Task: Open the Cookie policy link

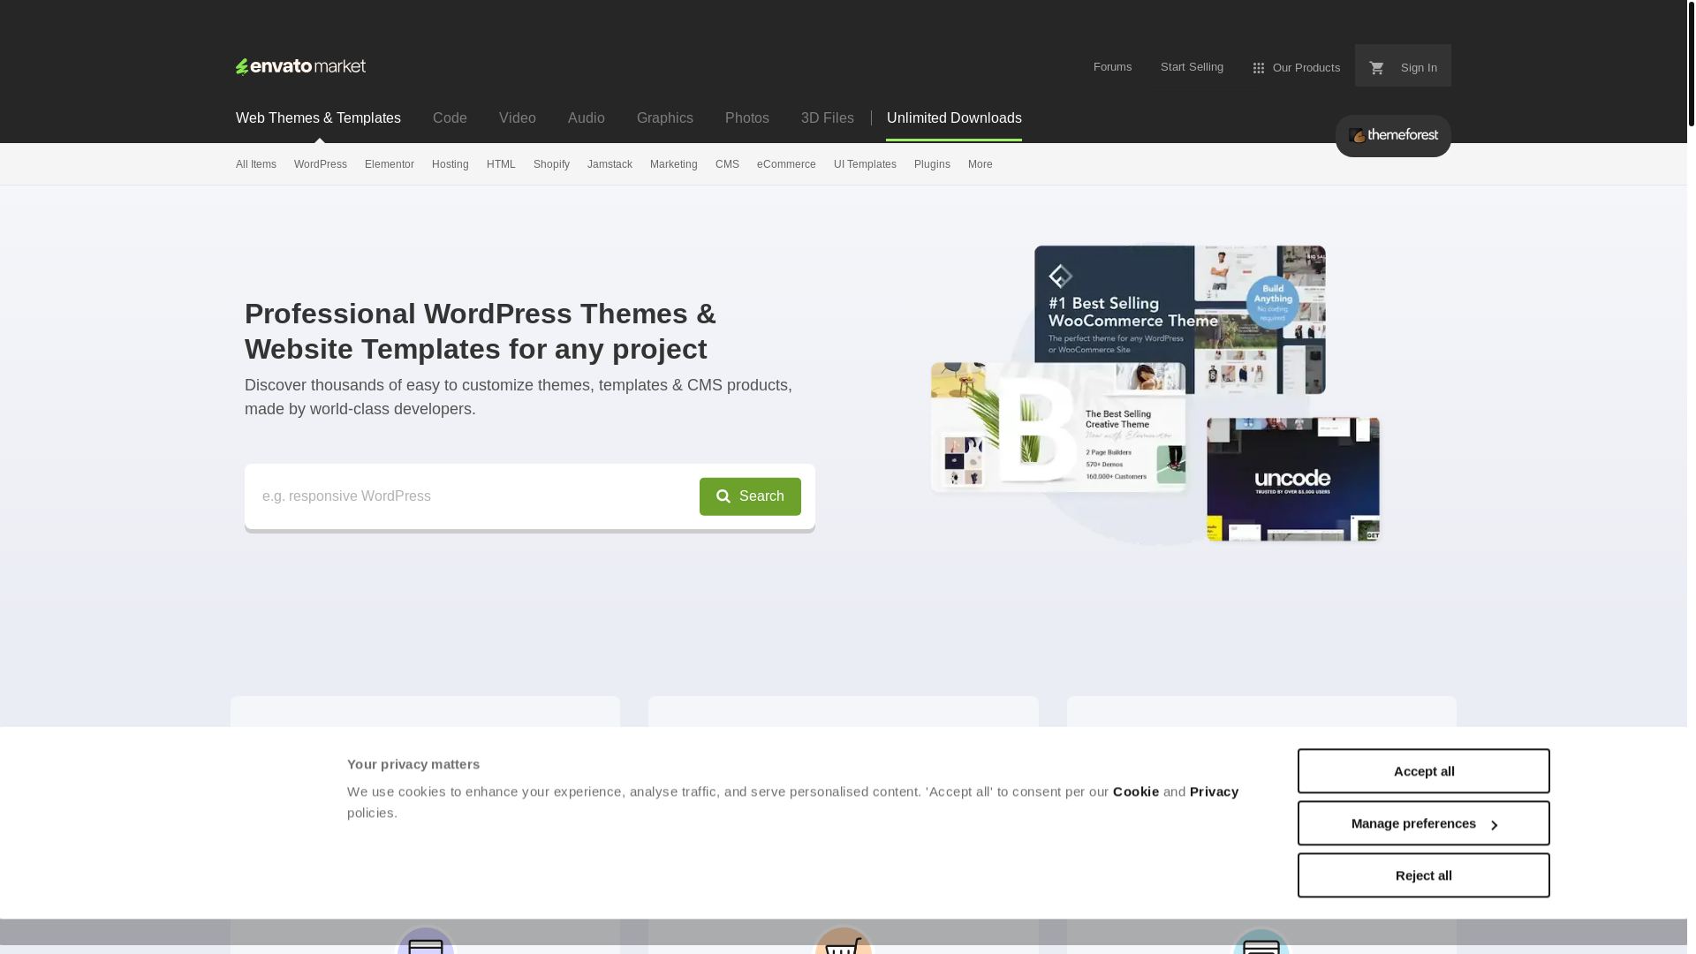Action: tap(1136, 791)
